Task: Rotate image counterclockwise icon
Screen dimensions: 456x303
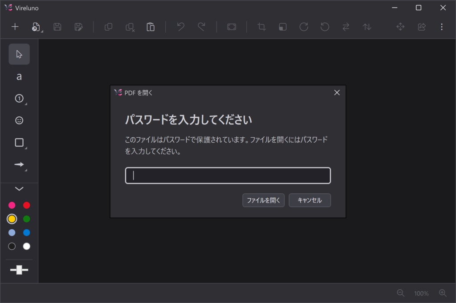Action: [x=325, y=27]
